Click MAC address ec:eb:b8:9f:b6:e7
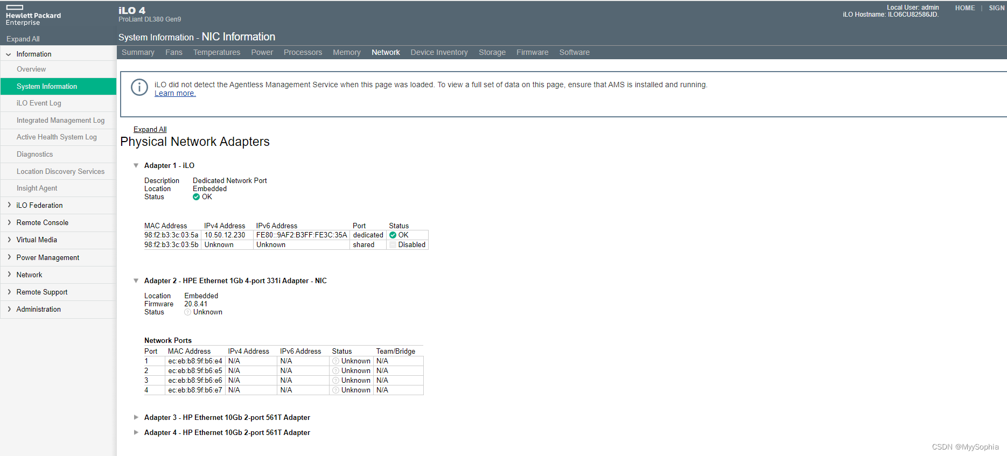 pos(195,390)
